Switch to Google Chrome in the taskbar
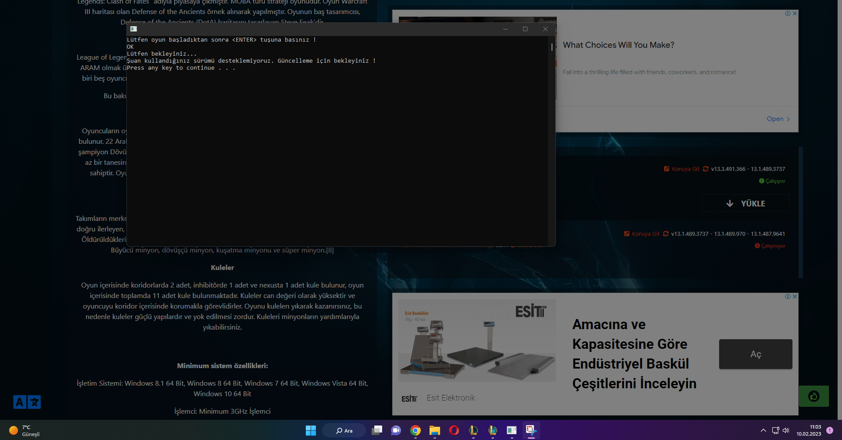The width and height of the screenshot is (842, 440). pos(416,430)
